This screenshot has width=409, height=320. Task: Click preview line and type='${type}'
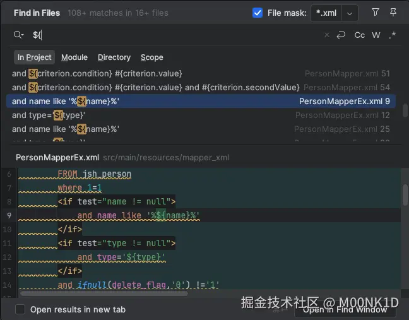121,257
